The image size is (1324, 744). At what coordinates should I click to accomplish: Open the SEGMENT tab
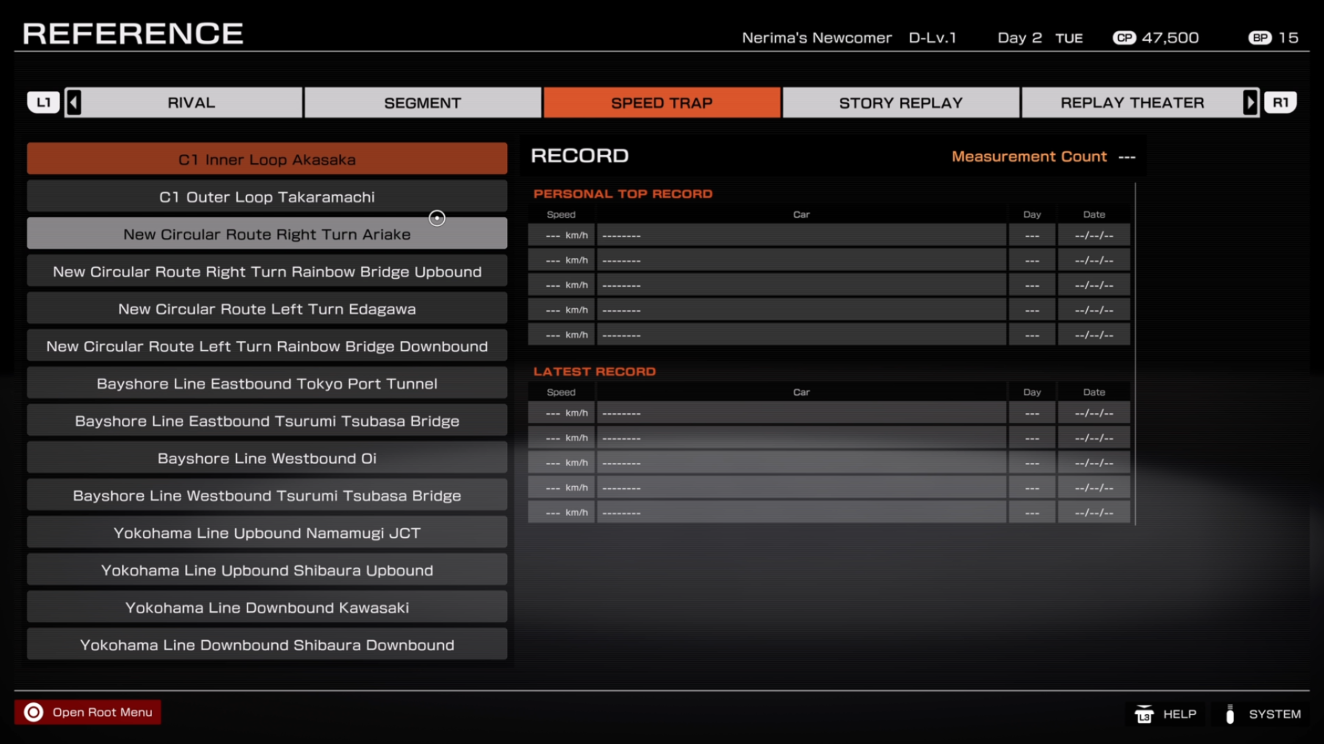pos(422,103)
